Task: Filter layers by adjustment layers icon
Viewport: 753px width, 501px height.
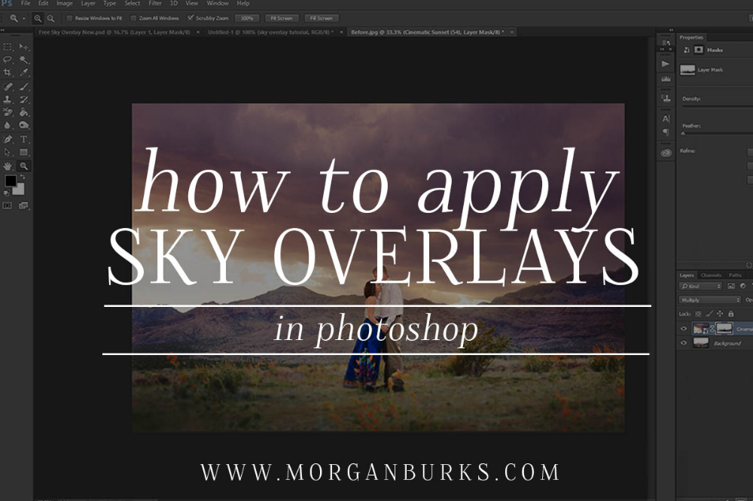Action: click(743, 286)
